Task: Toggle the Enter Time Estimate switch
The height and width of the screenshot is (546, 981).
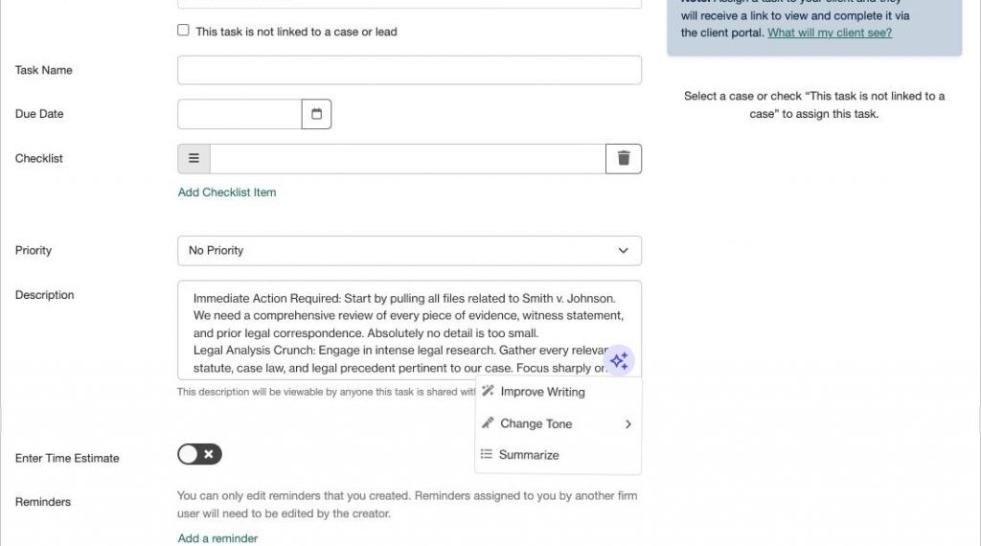Action: [x=199, y=454]
